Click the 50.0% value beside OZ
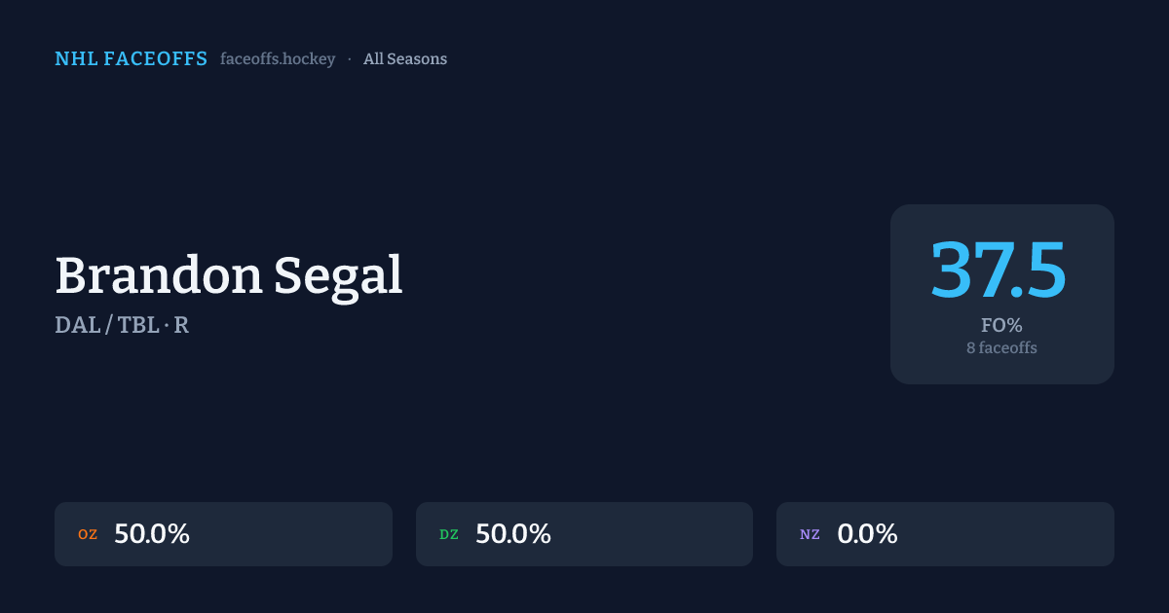Viewport: 1169px width, 613px height. (152, 534)
